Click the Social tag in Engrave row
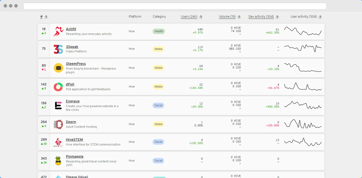 (x=158, y=106)
